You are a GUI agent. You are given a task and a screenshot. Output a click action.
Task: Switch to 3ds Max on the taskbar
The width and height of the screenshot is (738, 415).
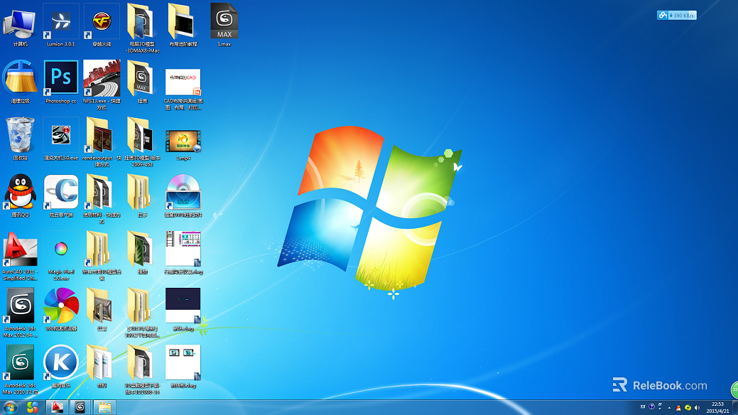[80, 407]
